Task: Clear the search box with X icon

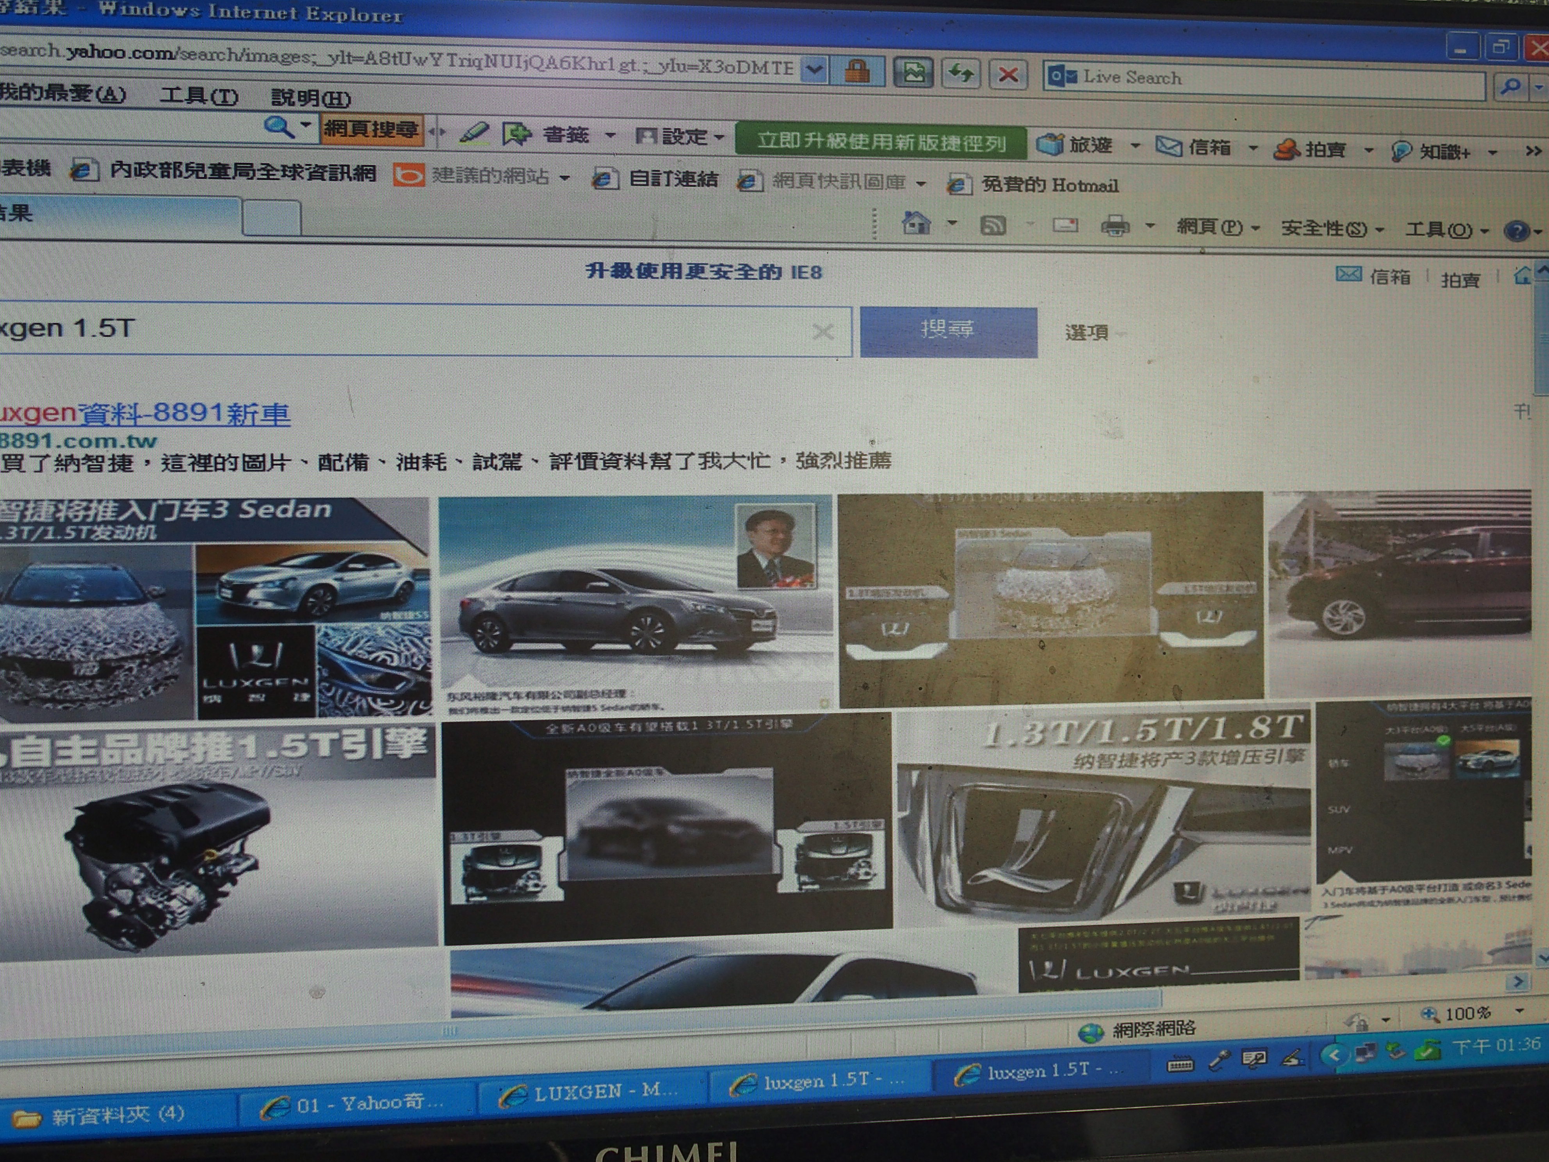Action: (823, 331)
